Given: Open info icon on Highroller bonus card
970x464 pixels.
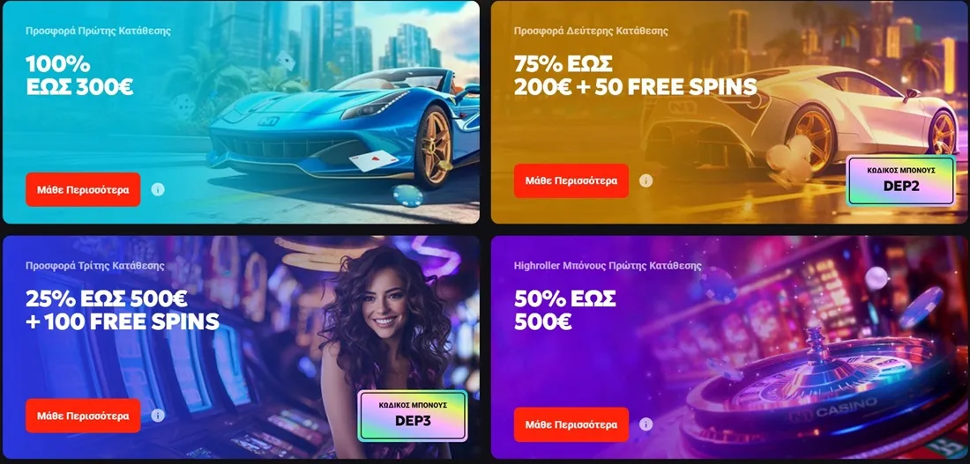Looking at the screenshot, I should (645, 423).
